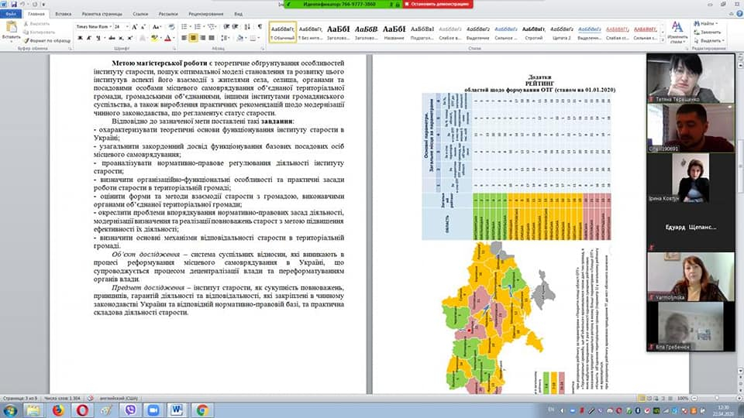
Task: Click the Остановить демонстрацию button
Action: click(x=438, y=4)
